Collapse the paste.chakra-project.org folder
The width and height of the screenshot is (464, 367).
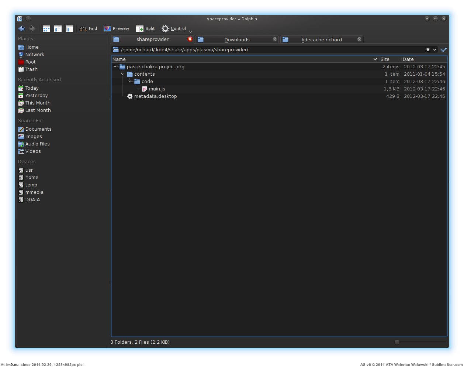pos(115,67)
